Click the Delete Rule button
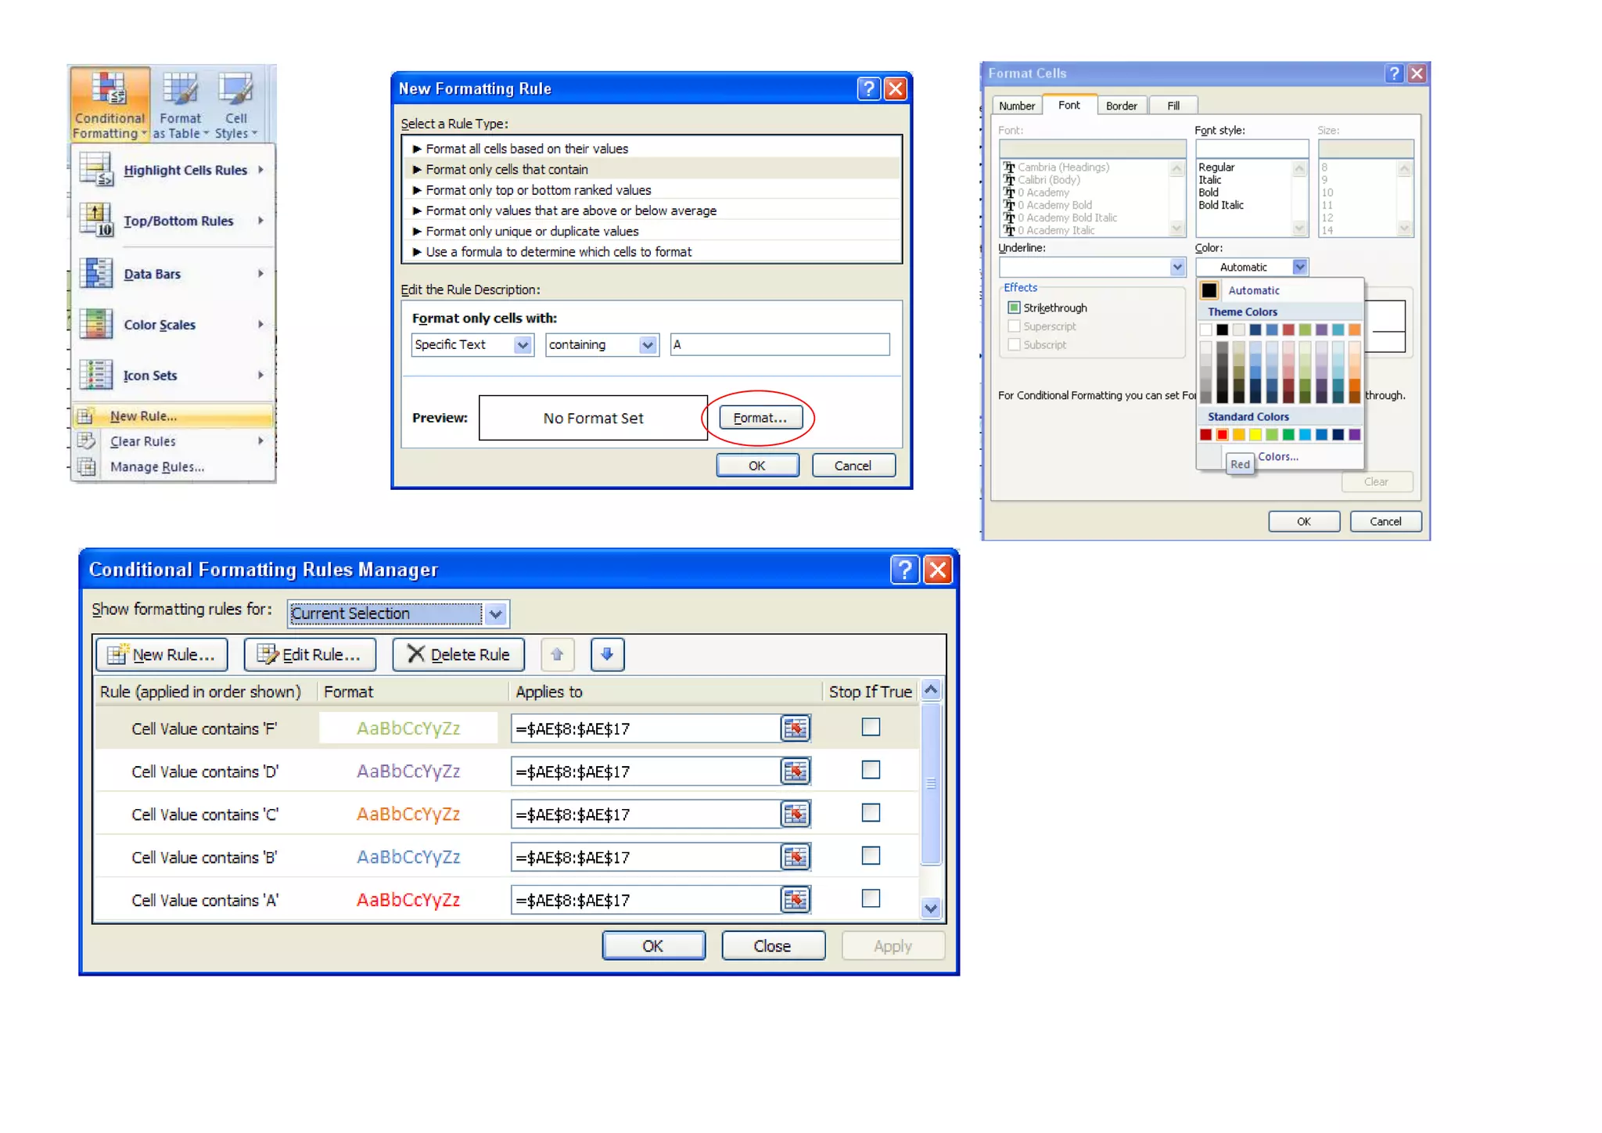This screenshot has width=1602, height=1133. [458, 654]
